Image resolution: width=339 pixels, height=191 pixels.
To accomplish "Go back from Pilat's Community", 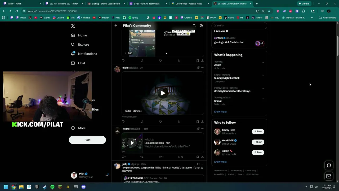I will point(116,25).
